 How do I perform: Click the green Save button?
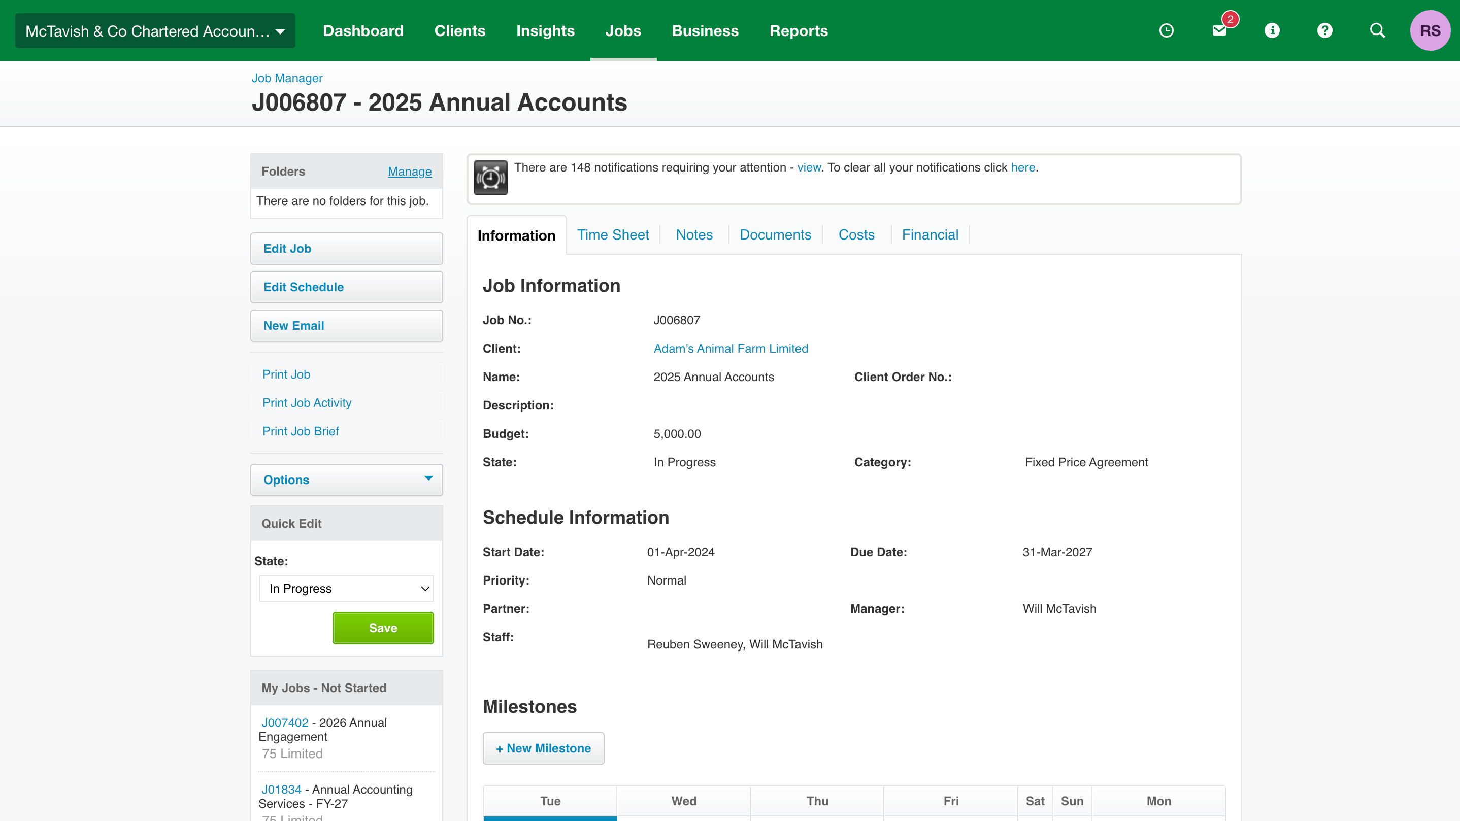(383, 628)
